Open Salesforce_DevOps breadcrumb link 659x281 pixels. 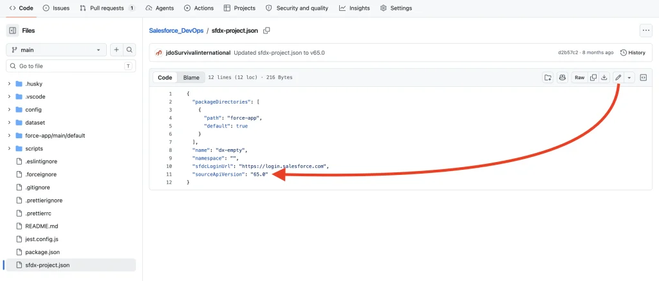click(x=176, y=31)
